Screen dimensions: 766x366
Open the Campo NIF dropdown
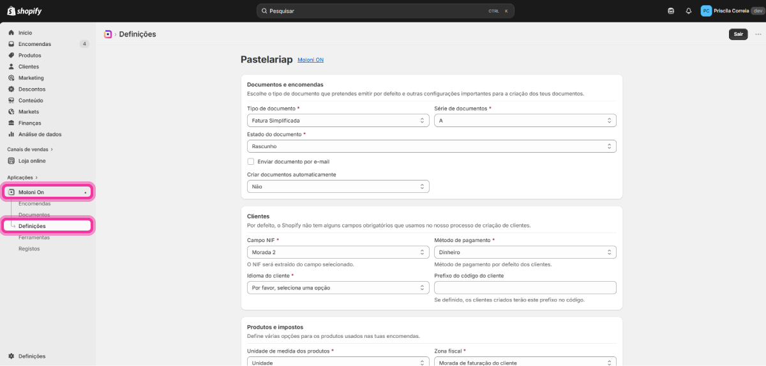[338, 252]
